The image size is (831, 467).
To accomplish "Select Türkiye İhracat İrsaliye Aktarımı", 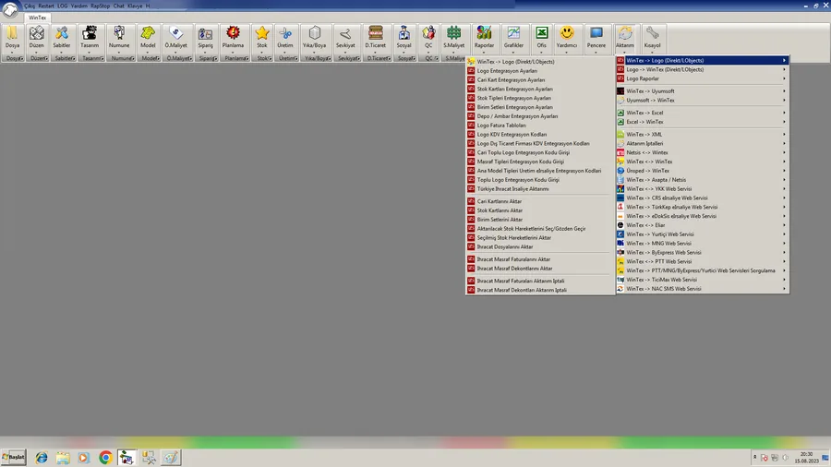I will [x=540, y=188].
